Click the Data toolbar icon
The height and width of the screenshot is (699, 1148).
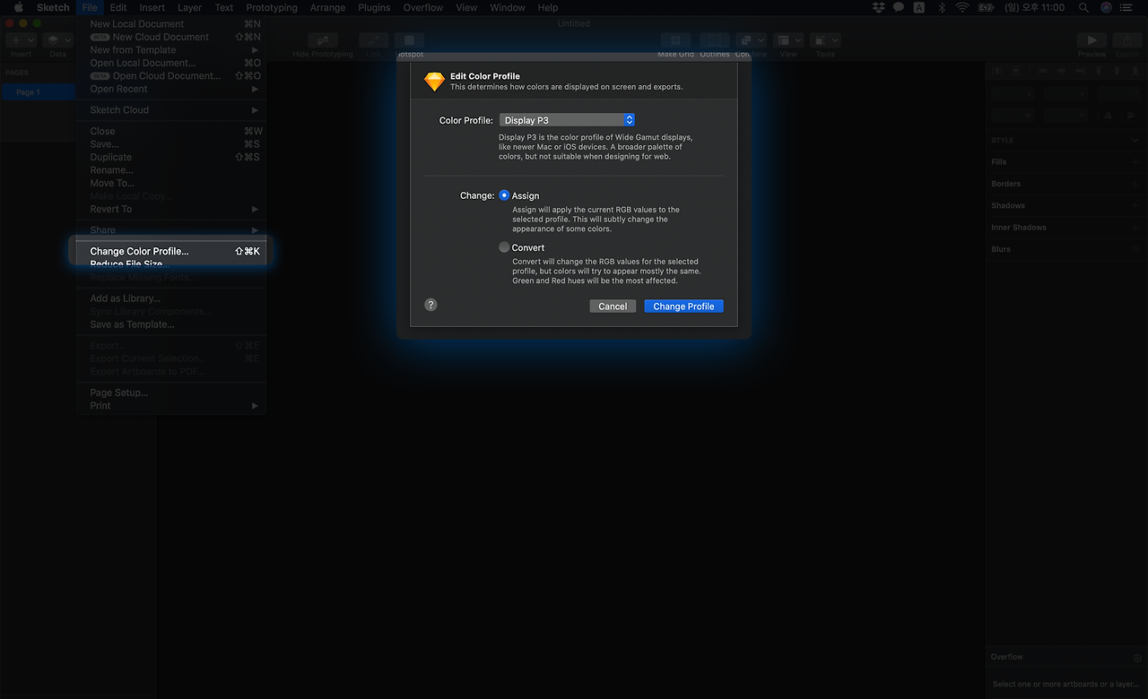click(x=57, y=40)
